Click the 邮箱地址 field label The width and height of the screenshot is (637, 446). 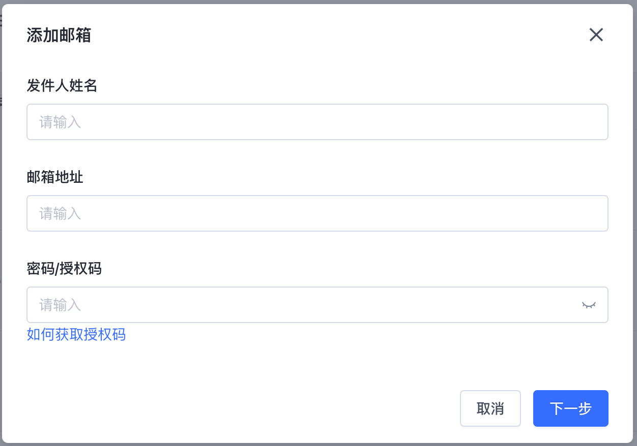(x=55, y=177)
